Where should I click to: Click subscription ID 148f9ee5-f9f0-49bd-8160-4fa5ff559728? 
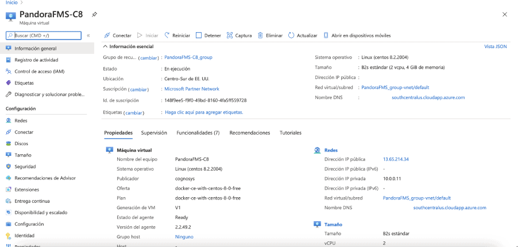coord(206,100)
